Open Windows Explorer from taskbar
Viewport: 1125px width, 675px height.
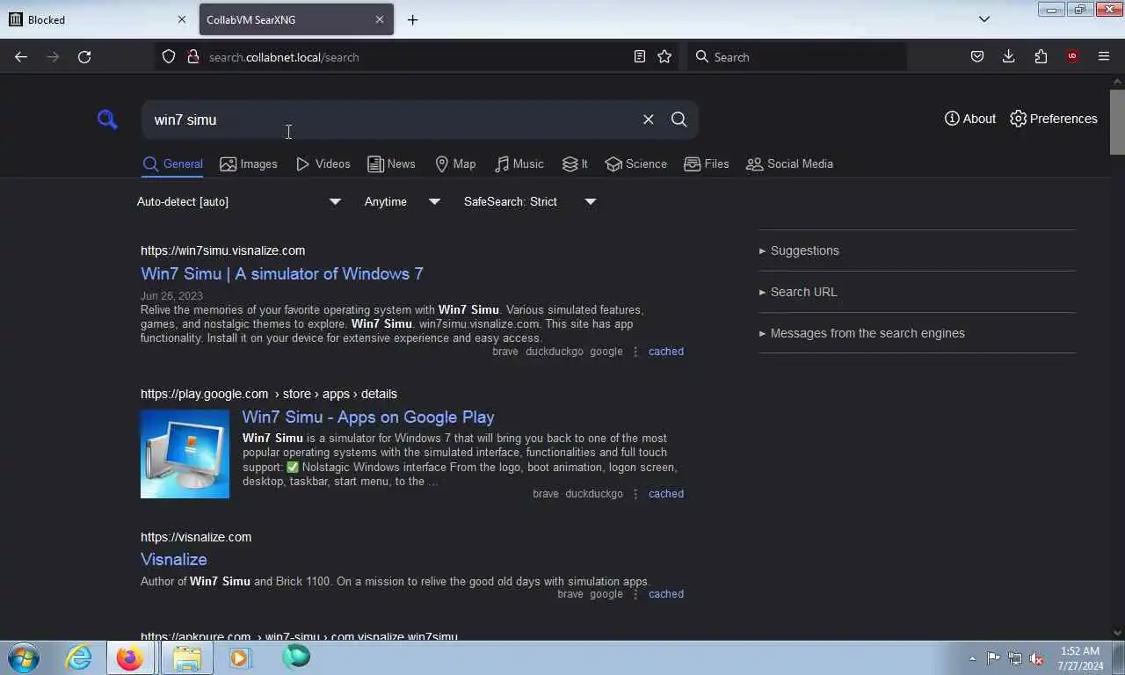pos(186,657)
